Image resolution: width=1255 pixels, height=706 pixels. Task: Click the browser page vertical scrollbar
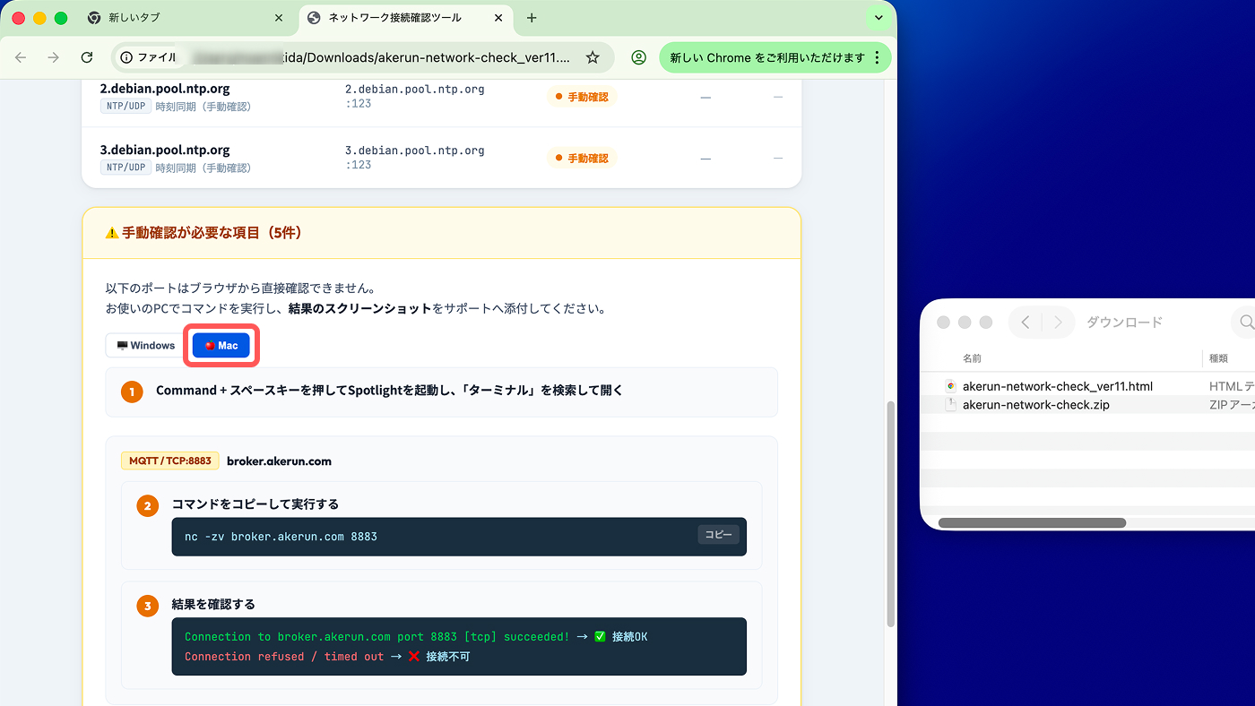(x=890, y=514)
